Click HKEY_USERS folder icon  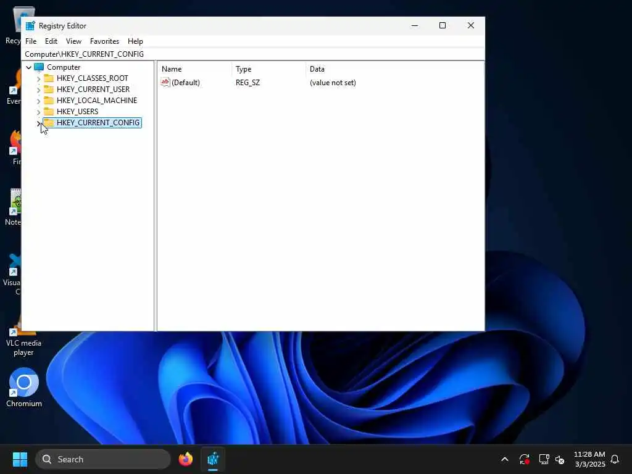pos(48,111)
